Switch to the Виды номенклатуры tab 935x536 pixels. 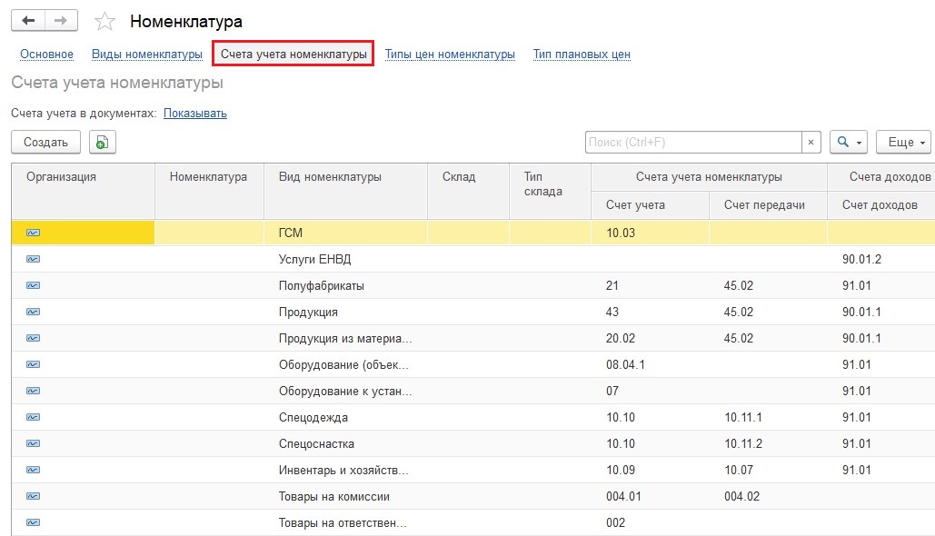point(147,55)
